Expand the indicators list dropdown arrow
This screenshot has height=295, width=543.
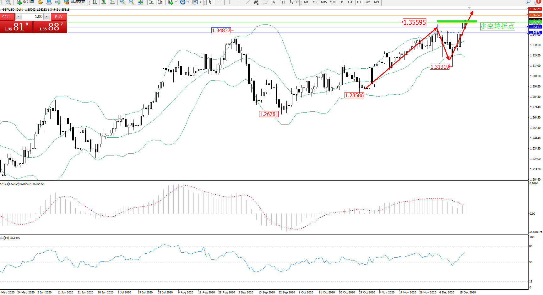coord(176,2)
